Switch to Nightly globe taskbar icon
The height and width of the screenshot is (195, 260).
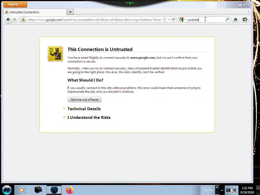54,190
